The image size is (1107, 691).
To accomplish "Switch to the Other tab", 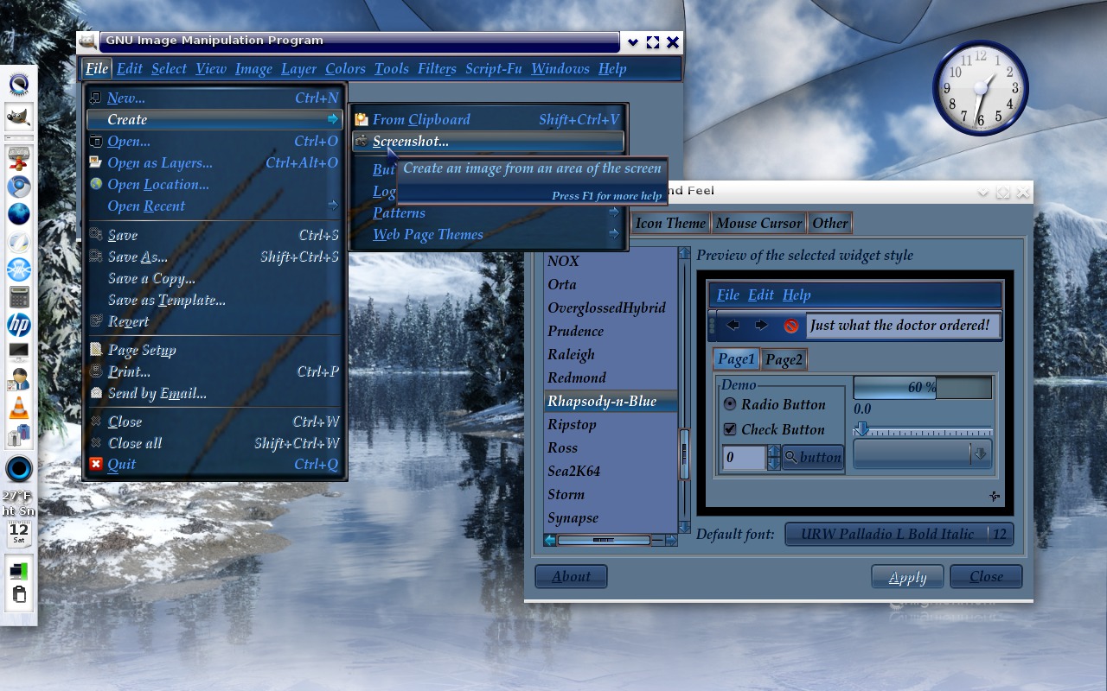I will click(829, 223).
